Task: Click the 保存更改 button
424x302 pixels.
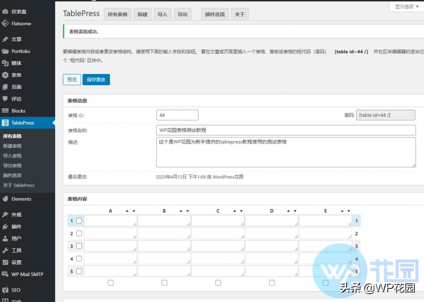Action: point(96,79)
